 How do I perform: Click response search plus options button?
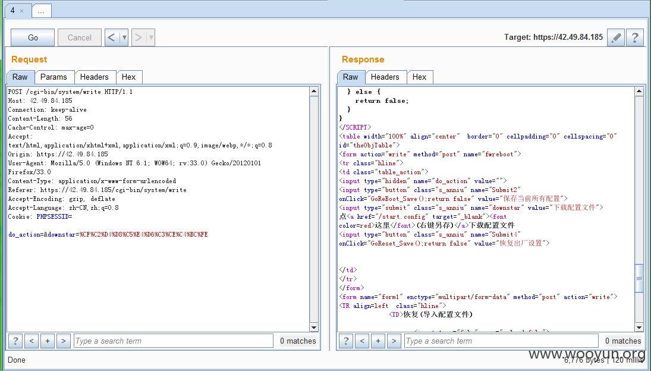coord(378,341)
